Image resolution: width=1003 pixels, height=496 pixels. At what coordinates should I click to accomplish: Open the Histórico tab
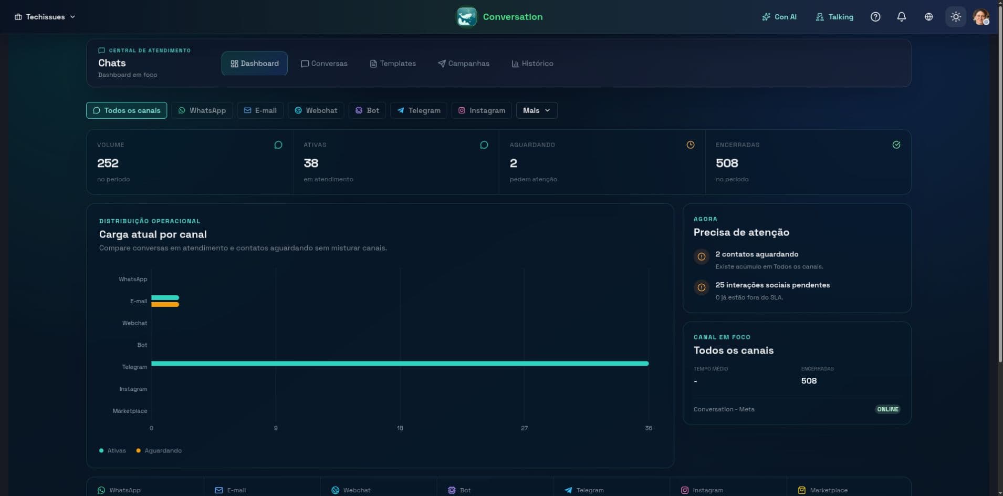pos(532,64)
